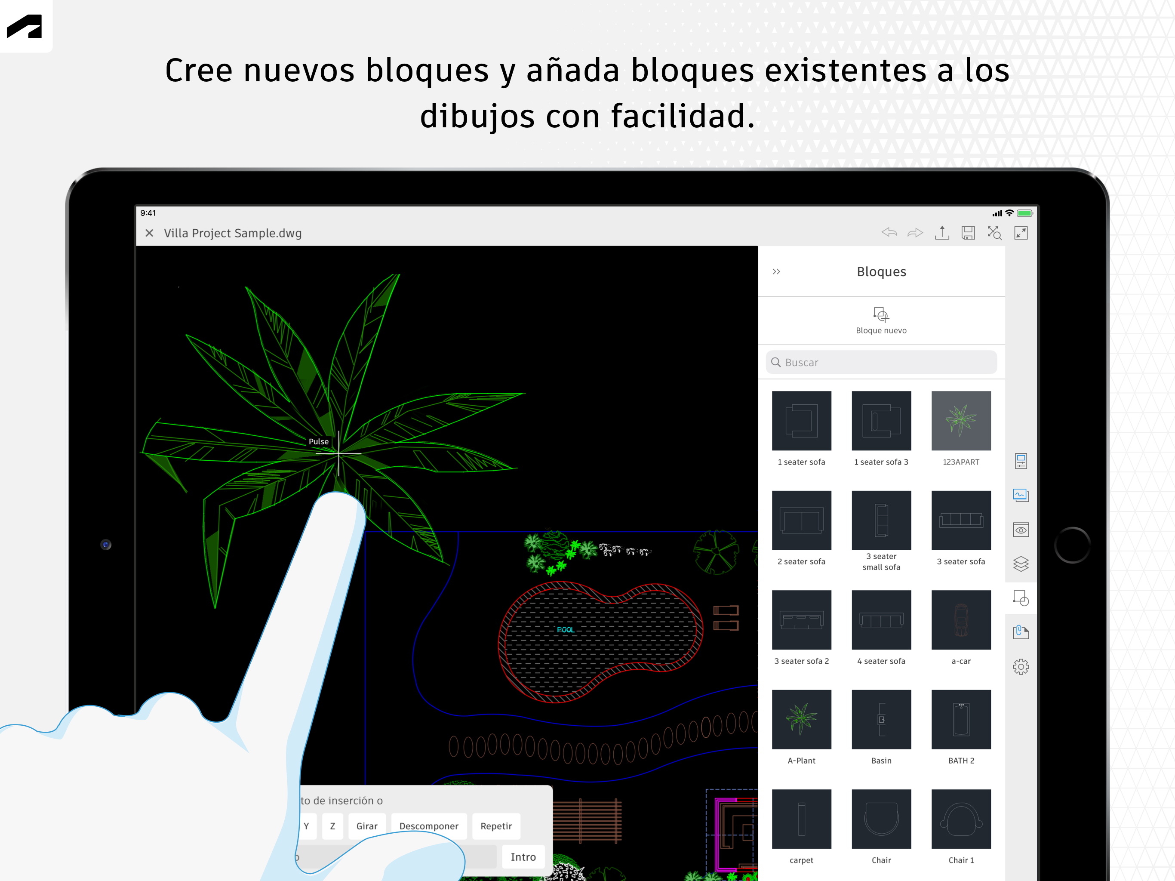The width and height of the screenshot is (1175, 881).
Task: Open the fullscreen expand icon
Action: pyautogui.click(x=1021, y=233)
